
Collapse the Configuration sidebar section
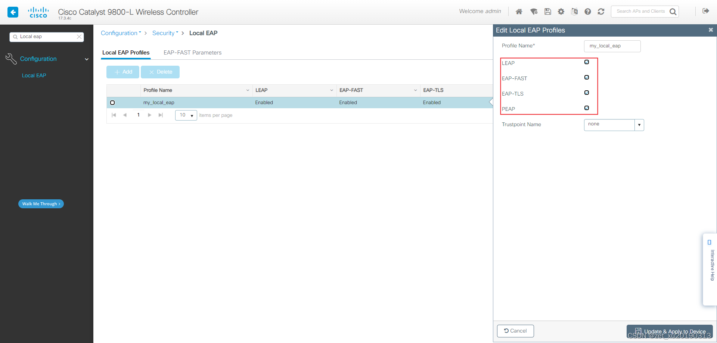point(87,59)
